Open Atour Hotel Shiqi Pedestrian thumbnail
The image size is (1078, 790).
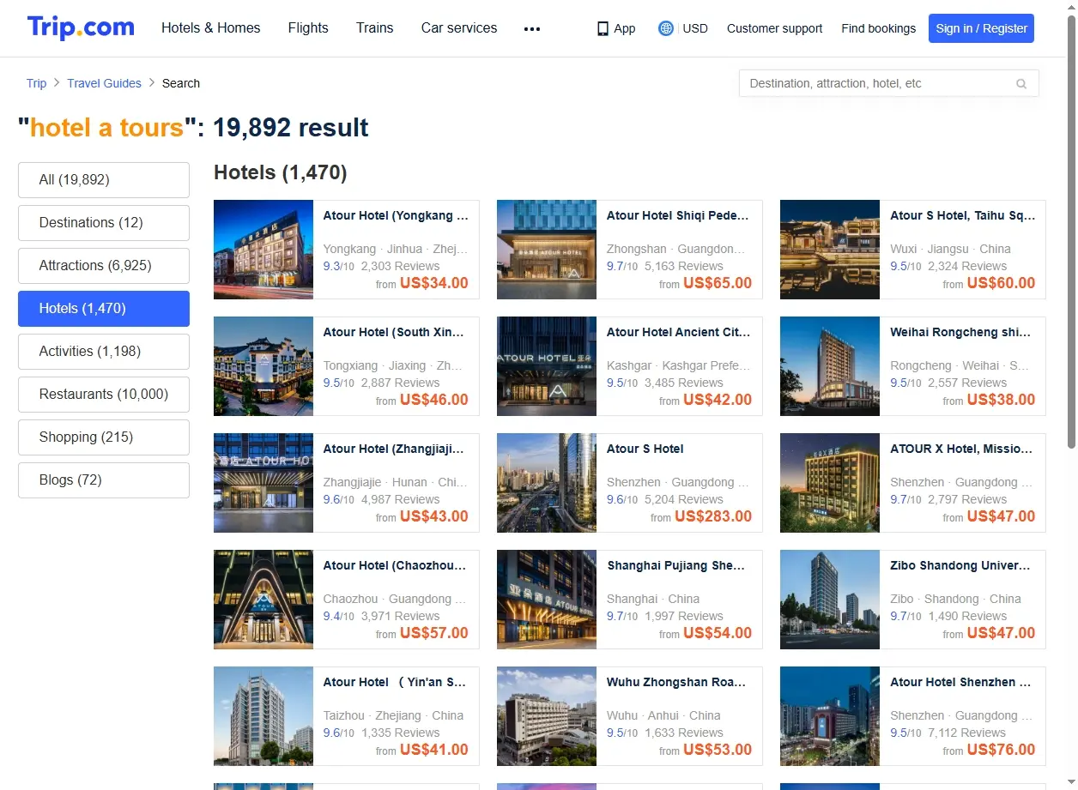[547, 250]
